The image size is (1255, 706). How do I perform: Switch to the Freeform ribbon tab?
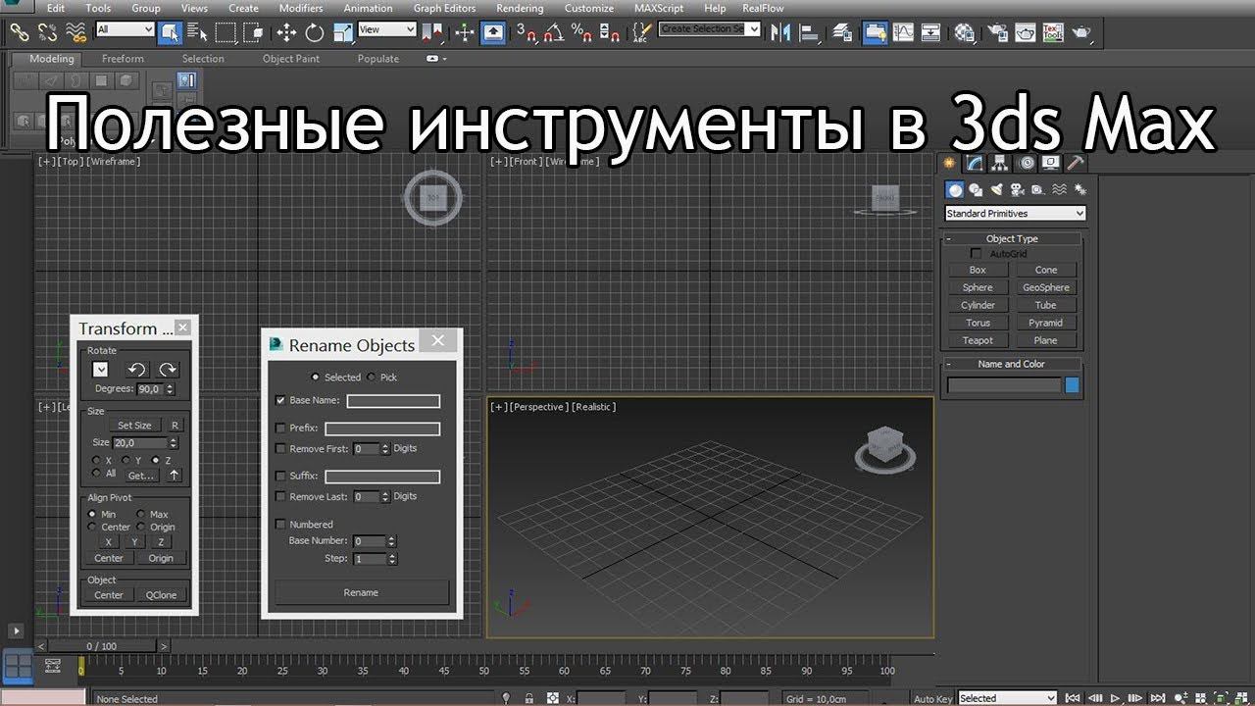click(123, 59)
